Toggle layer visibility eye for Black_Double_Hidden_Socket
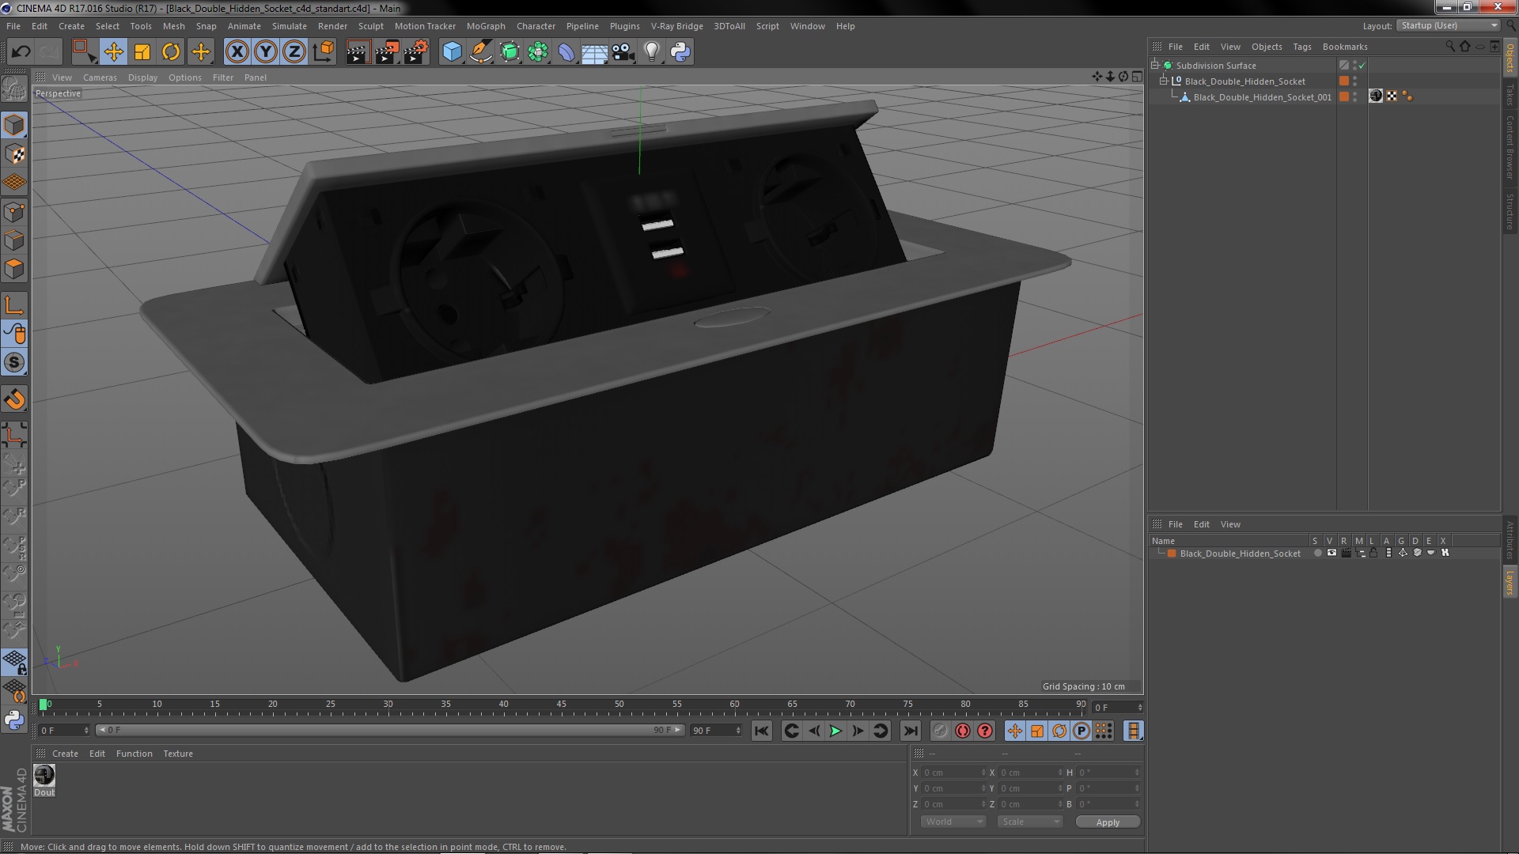This screenshot has width=1519, height=854. coord(1331,554)
